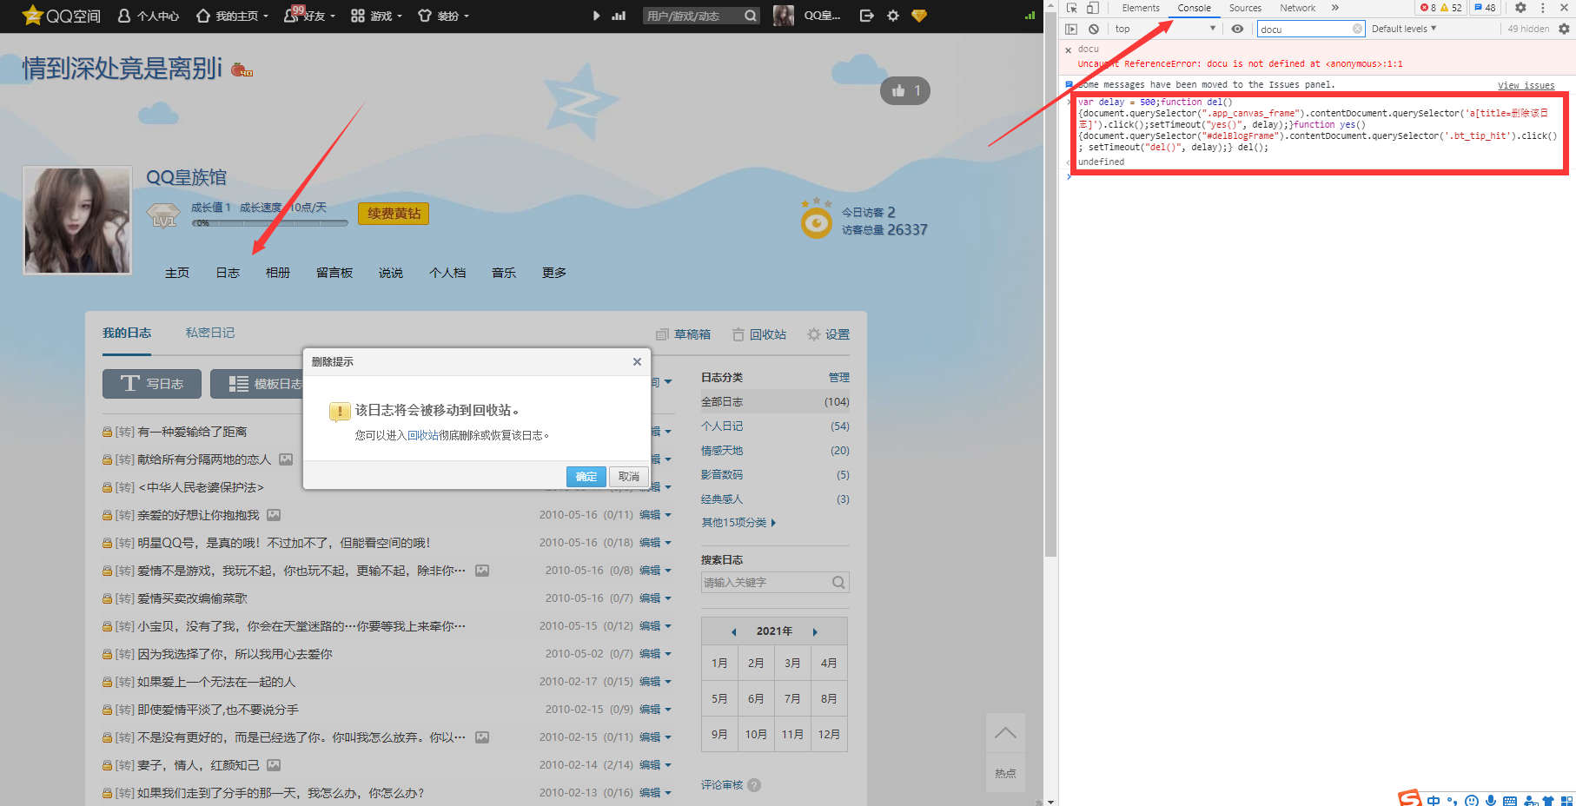Open 个人中心 from the top bar
This screenshot has height=806, width=1576.
pos(148,16)
